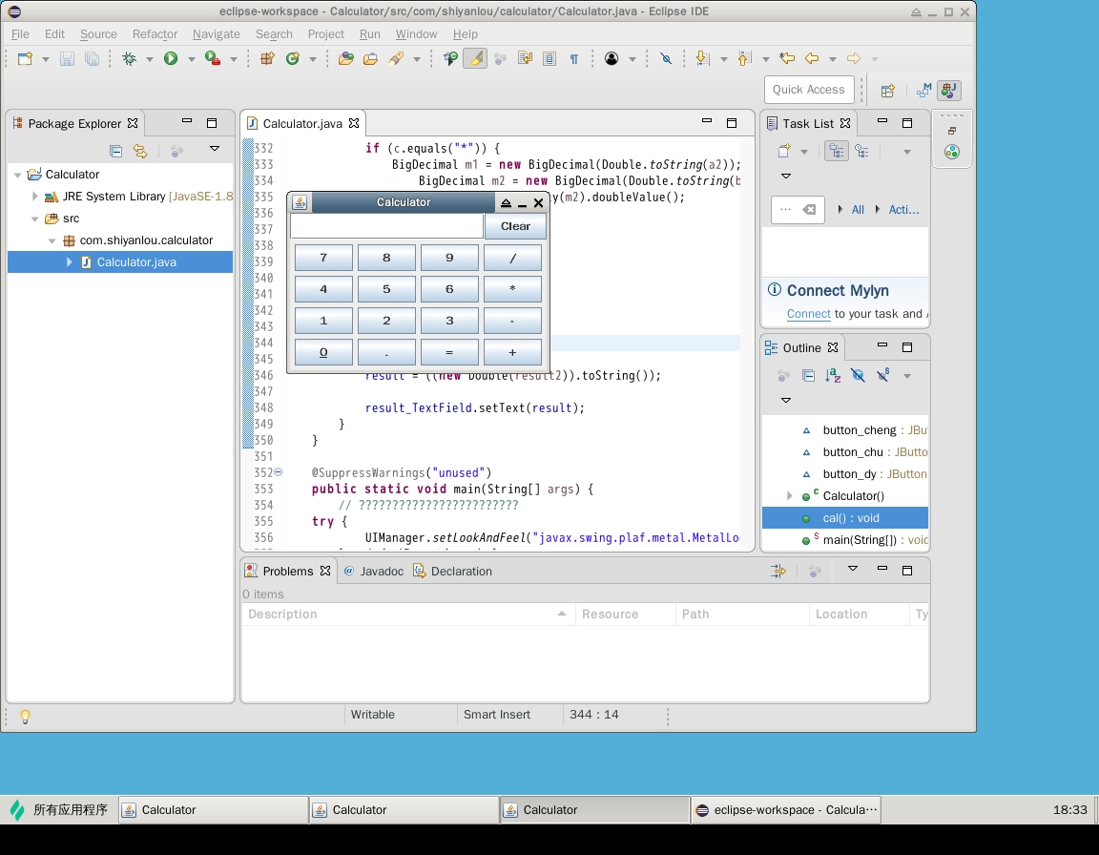Expand JRE System Library node

pos(35,197)
